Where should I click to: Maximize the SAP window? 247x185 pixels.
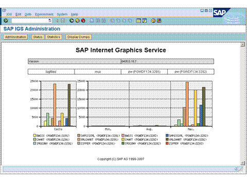pos(206,11)
